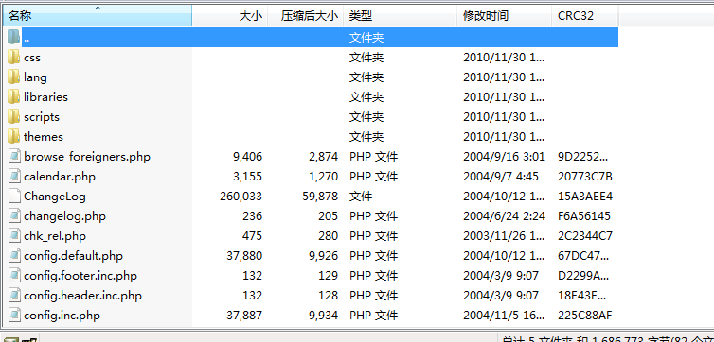The image size is (714, 342).
Task: Click the config.footer.inc.php file icon
Action: (15, 276)
